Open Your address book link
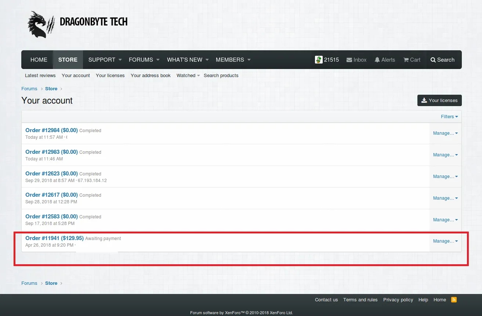482x316 pixels. [x=151, y=76]
